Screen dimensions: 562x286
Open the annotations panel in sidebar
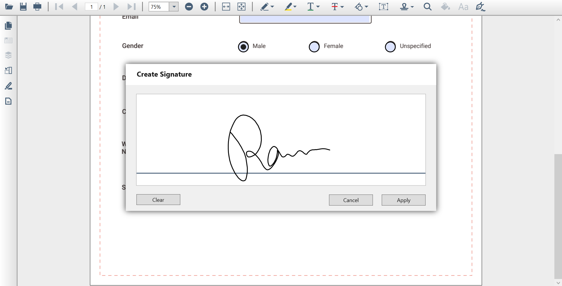(x=8, y=86)
